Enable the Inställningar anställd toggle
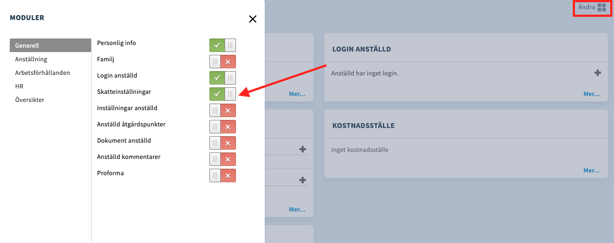The width and height of the screenshot is (614, 243). tap(222, 110)
